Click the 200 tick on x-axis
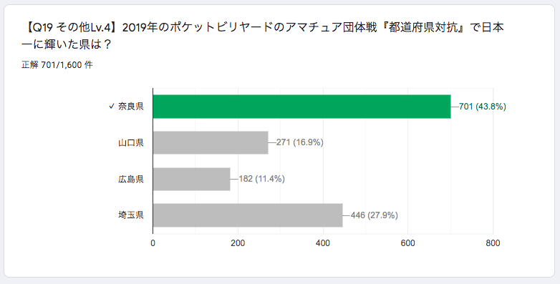Viewport: 560px width, 284px height. tap(238, 243)
